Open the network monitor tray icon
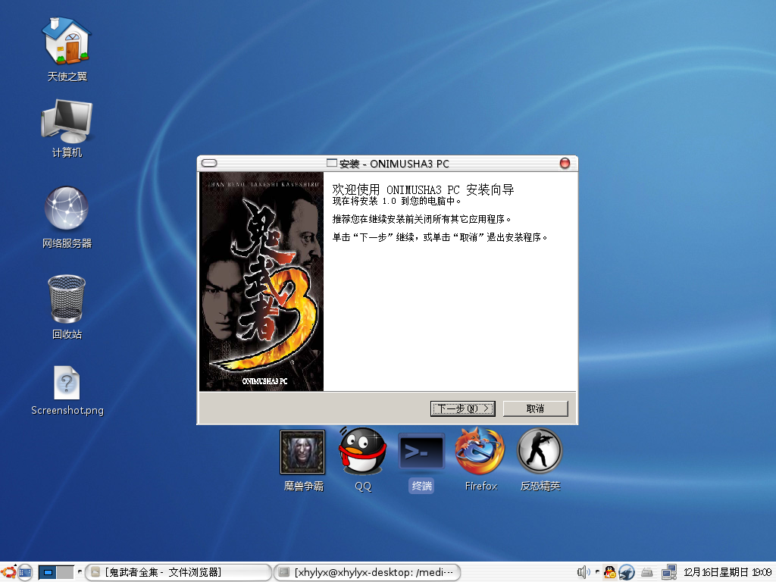Image resolution: width=776 pixels, height=582 pixels. tap(668, 573)
